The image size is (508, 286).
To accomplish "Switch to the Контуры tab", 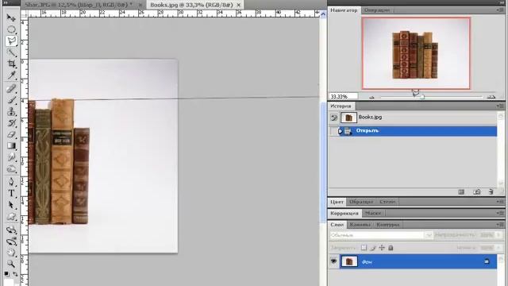I will [387, 224].
